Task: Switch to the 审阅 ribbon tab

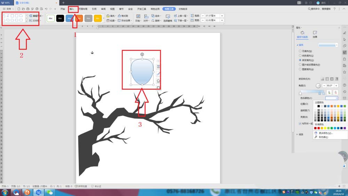Action: tap(103, 9)
